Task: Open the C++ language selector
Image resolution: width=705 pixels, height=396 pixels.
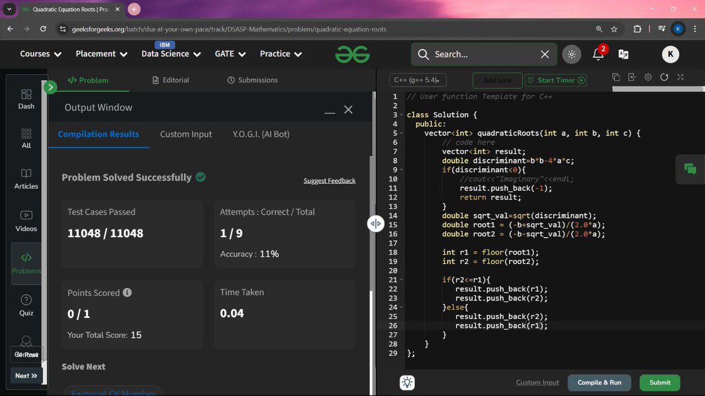Action: (418, 80)
